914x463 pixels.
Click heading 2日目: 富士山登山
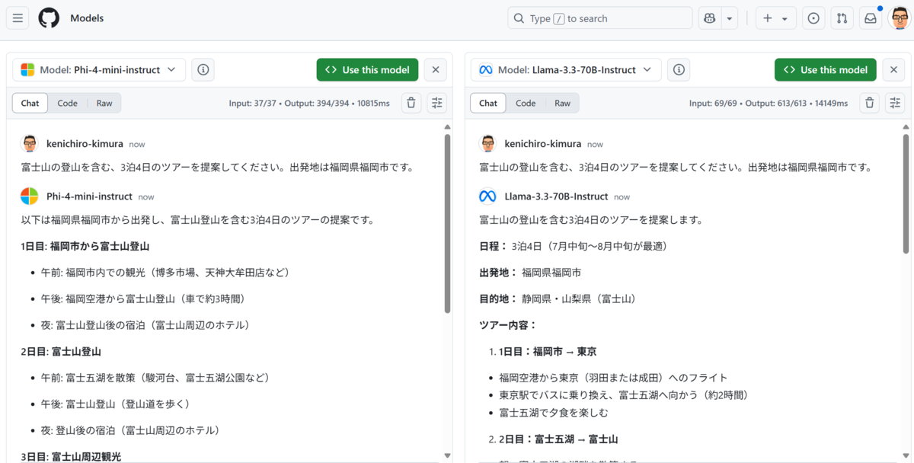point(61,352)
